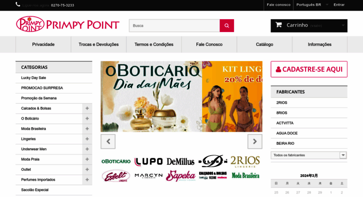Open the Trocas e Devoluções menu
Screen dimensions: 363x197
[99, 44]
